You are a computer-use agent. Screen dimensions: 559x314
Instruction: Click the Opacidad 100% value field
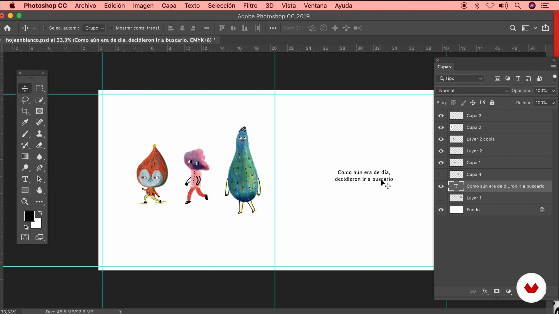tap(542, 91)
